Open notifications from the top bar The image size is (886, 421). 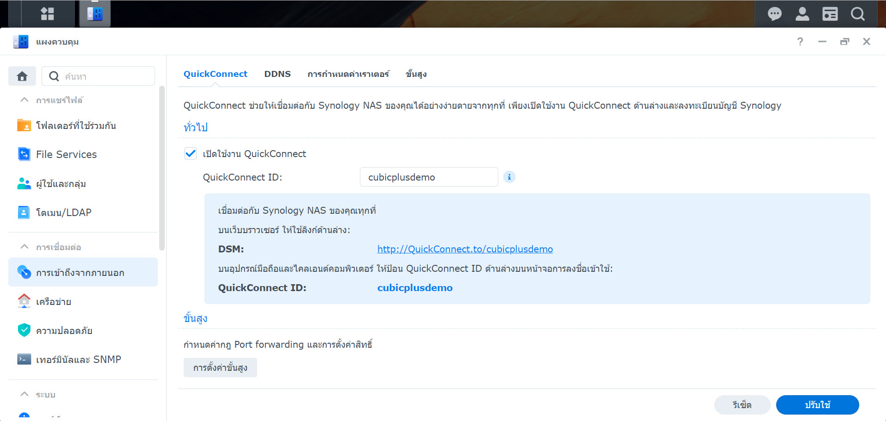[774, 13]
